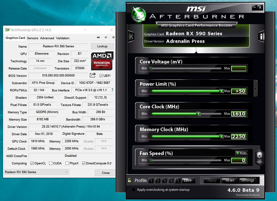Open Afterburner info i side button
The width and height of the screenshot is (277, 201).
(x=261, y=37)
